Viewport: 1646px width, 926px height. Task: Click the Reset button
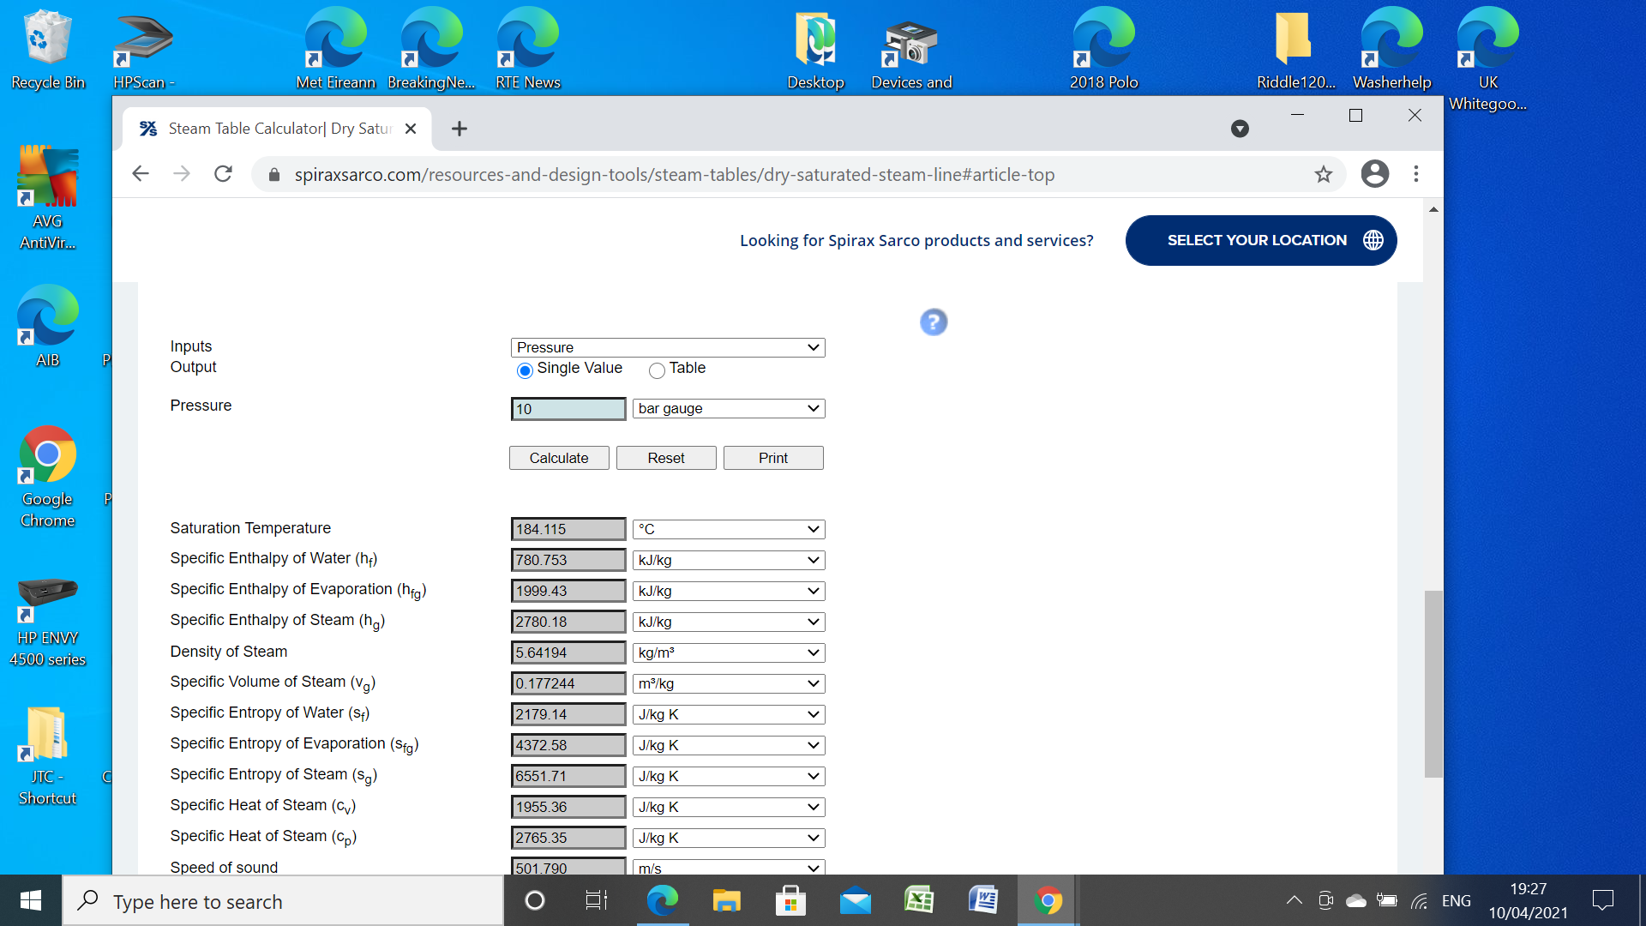(666, 458)
